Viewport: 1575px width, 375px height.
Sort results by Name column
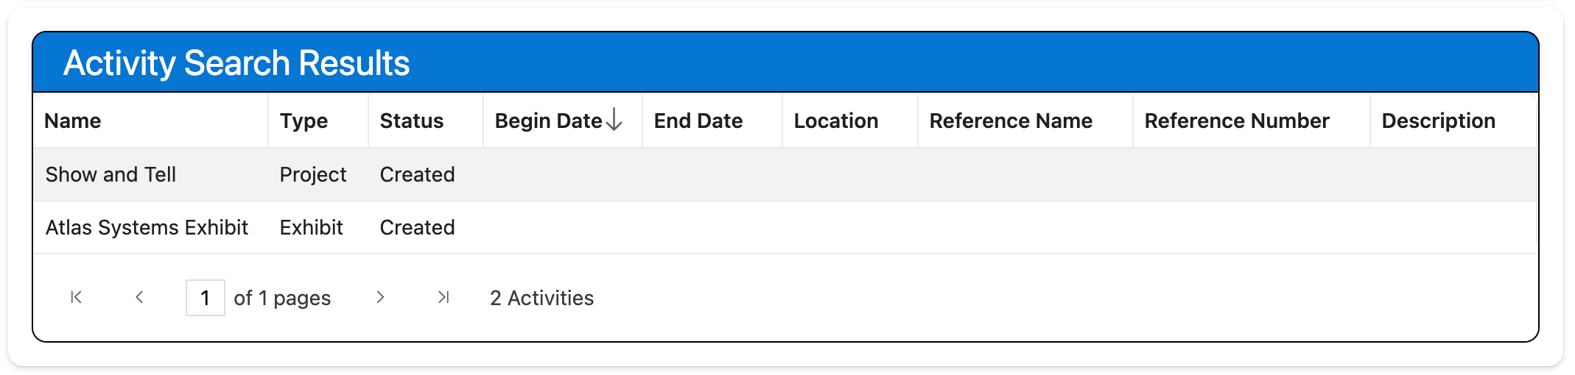coord(73,121)
